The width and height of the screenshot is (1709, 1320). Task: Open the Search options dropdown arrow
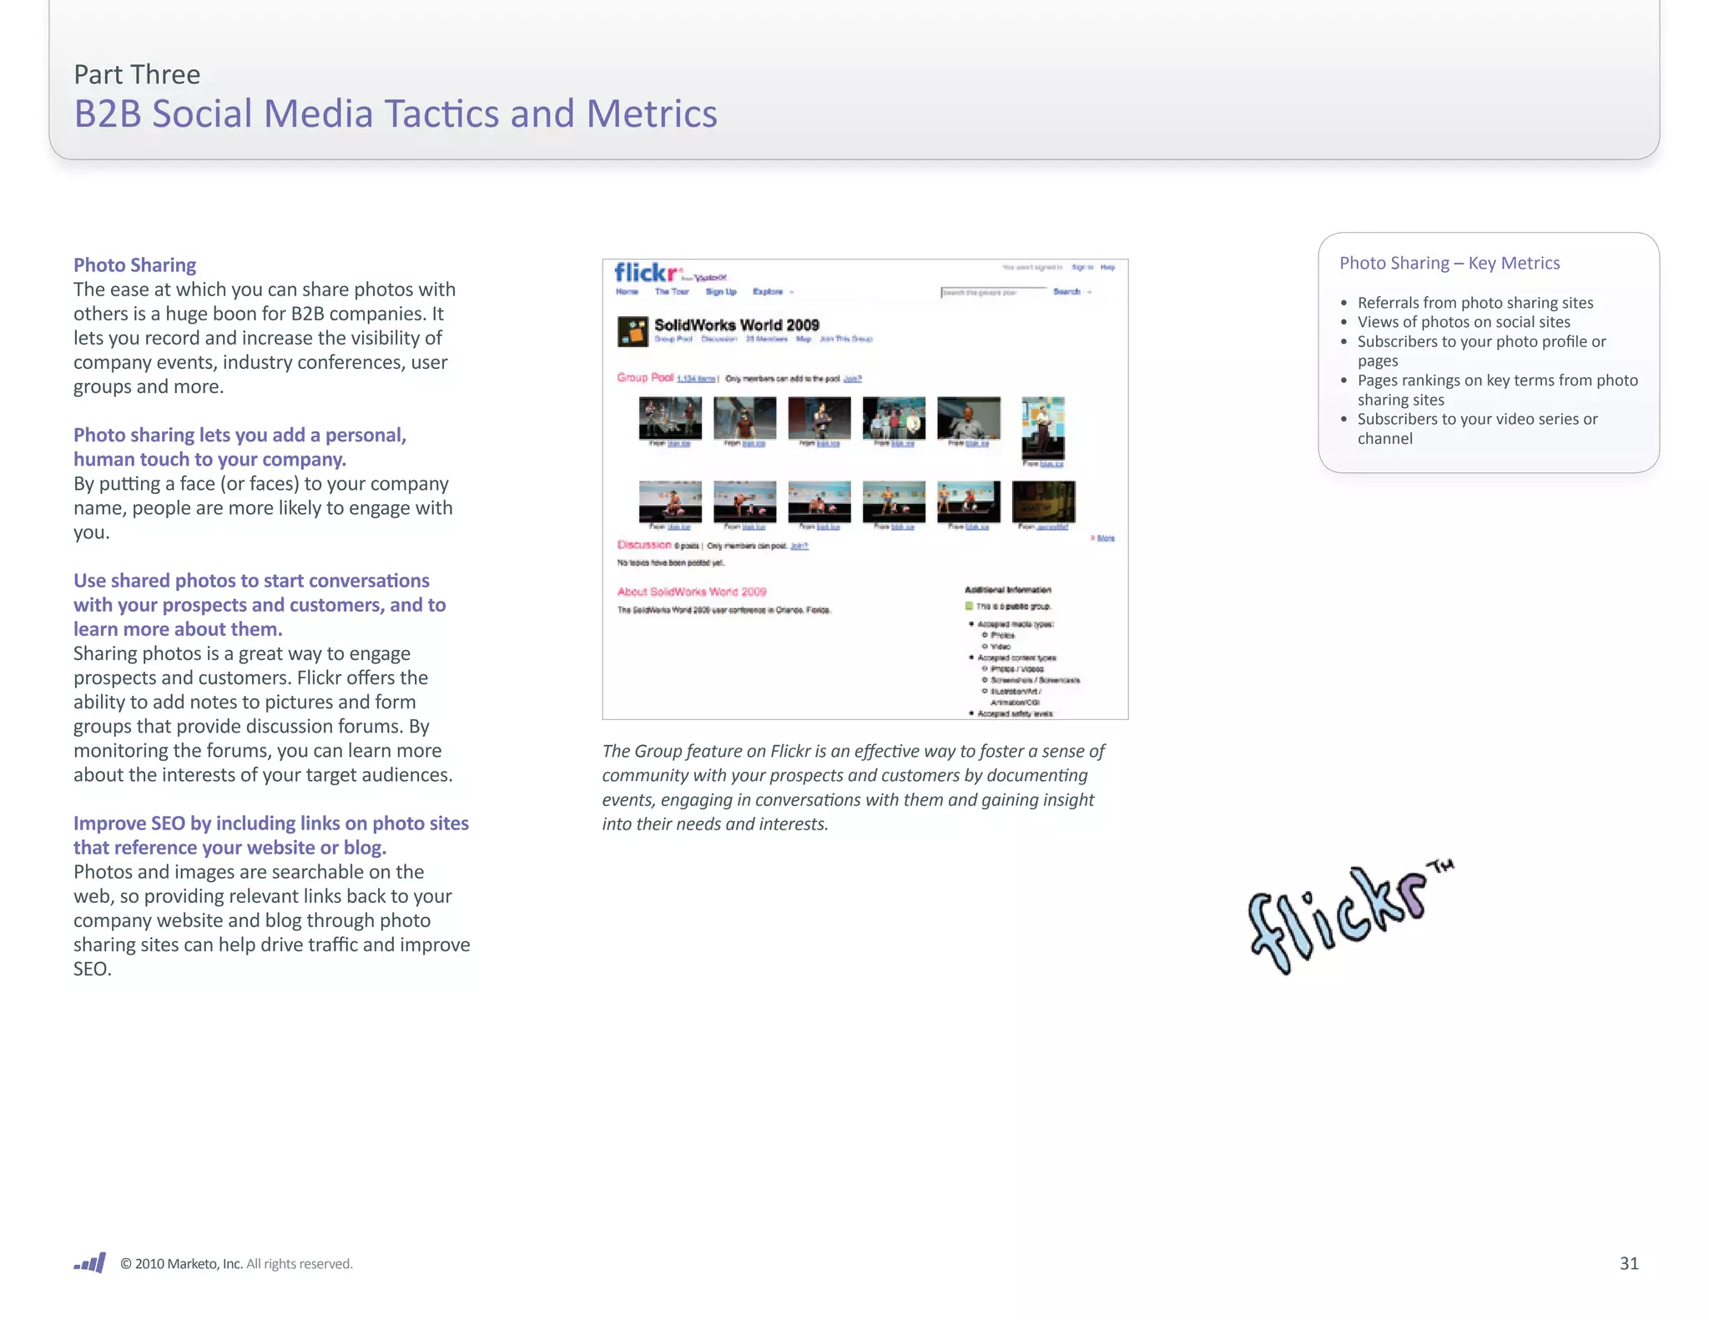point(1090,292)
